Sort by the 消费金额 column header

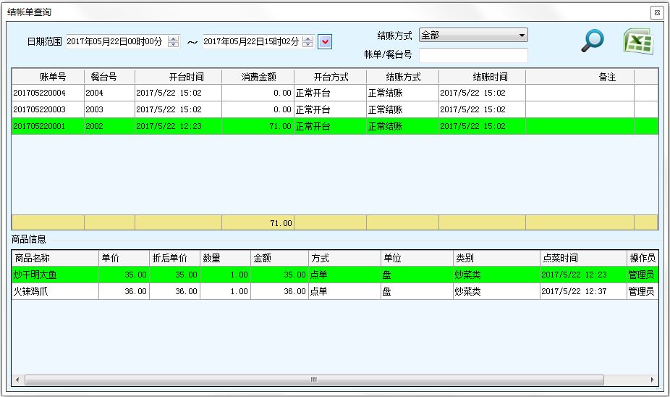(258, 77)
